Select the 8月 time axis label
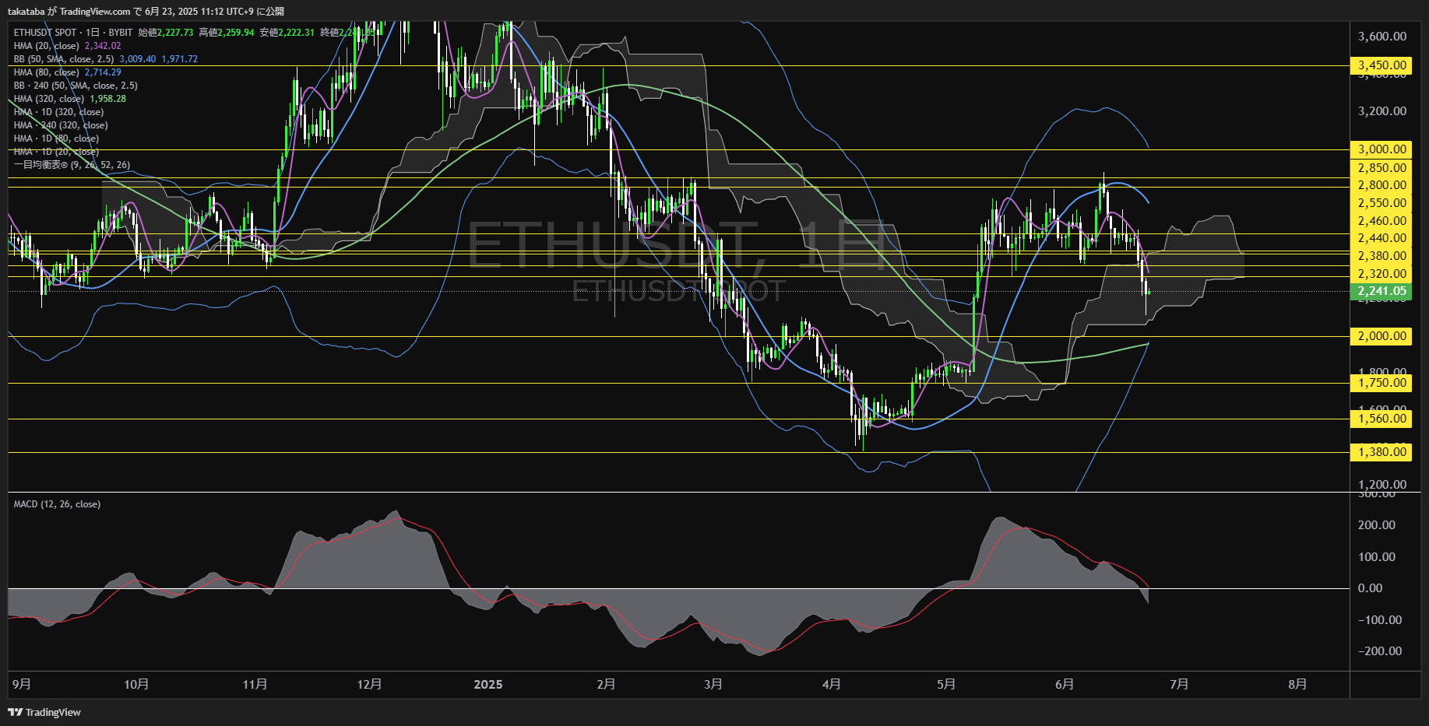 point(1297,684)
